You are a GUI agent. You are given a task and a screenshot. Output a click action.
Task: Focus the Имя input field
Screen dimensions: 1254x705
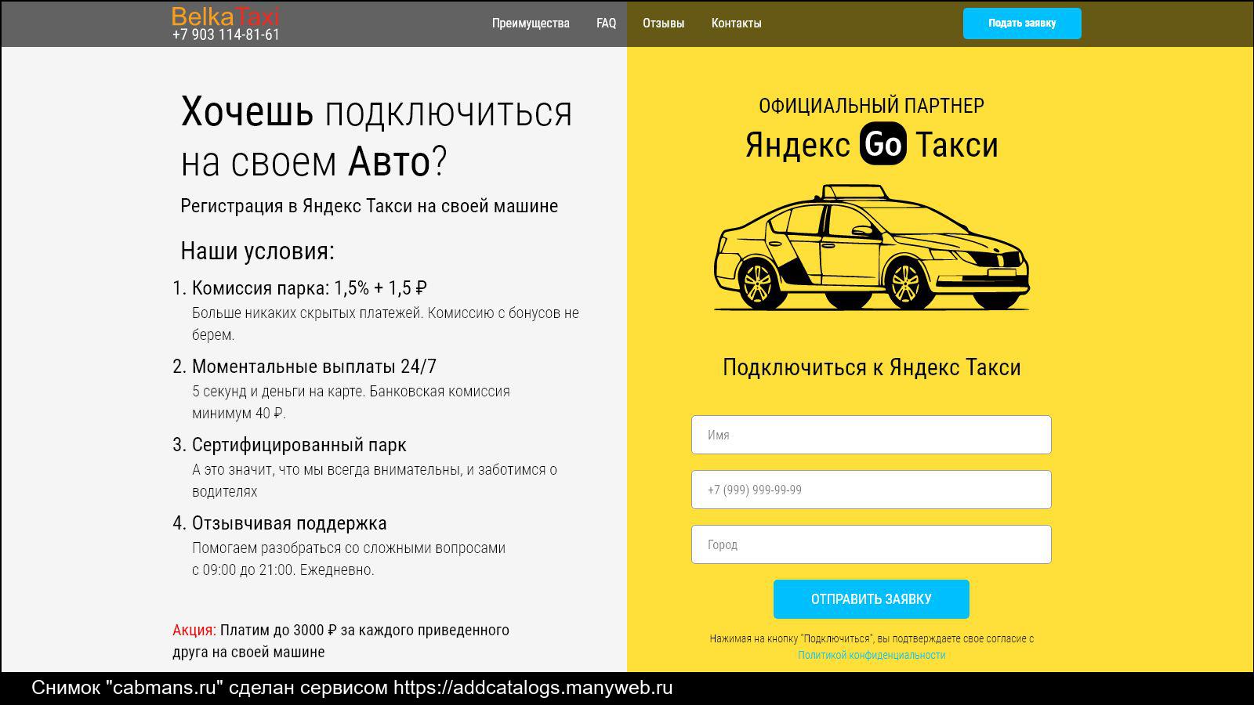[x=871, y=435]
